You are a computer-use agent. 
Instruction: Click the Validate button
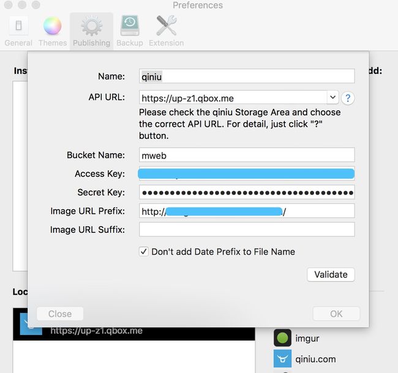coord(331,274)
